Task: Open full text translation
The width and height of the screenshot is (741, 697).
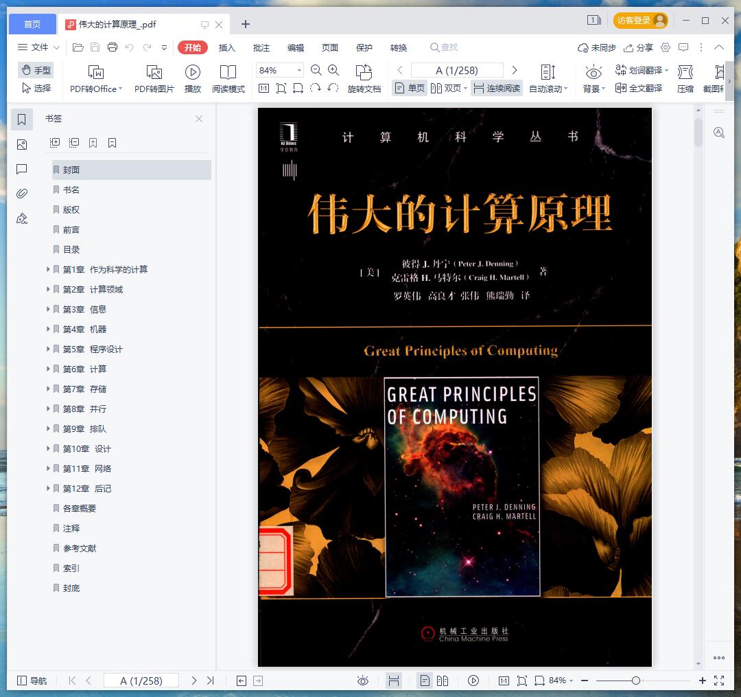Action: pos(639,88)
